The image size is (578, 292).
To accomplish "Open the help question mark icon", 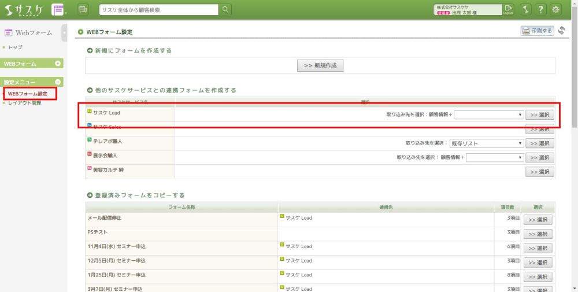I will (x=541, y=10).
